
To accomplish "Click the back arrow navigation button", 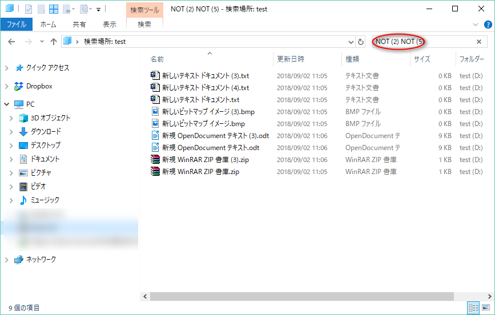I will pos(12,42).
